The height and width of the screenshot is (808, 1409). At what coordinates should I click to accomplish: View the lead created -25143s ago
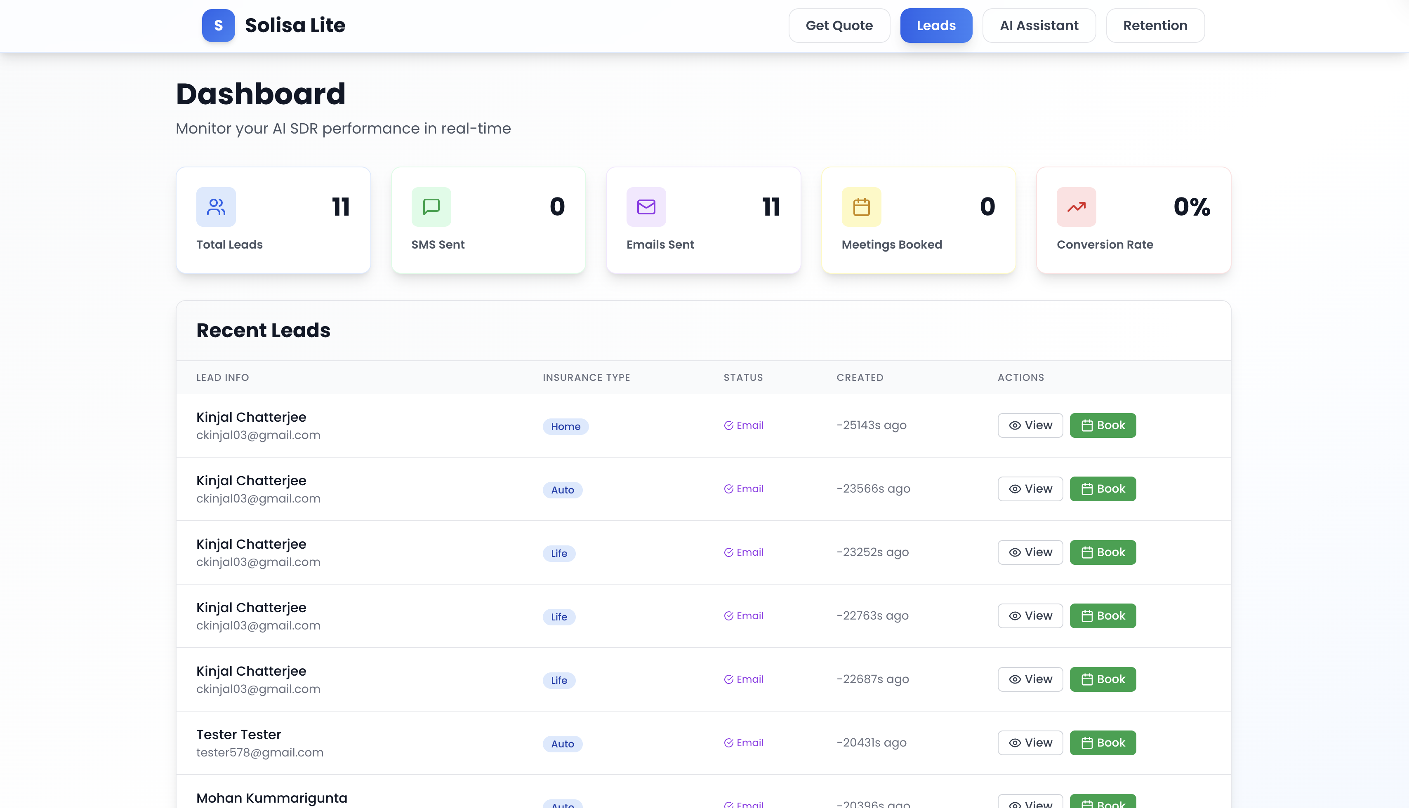(1030, 425)
